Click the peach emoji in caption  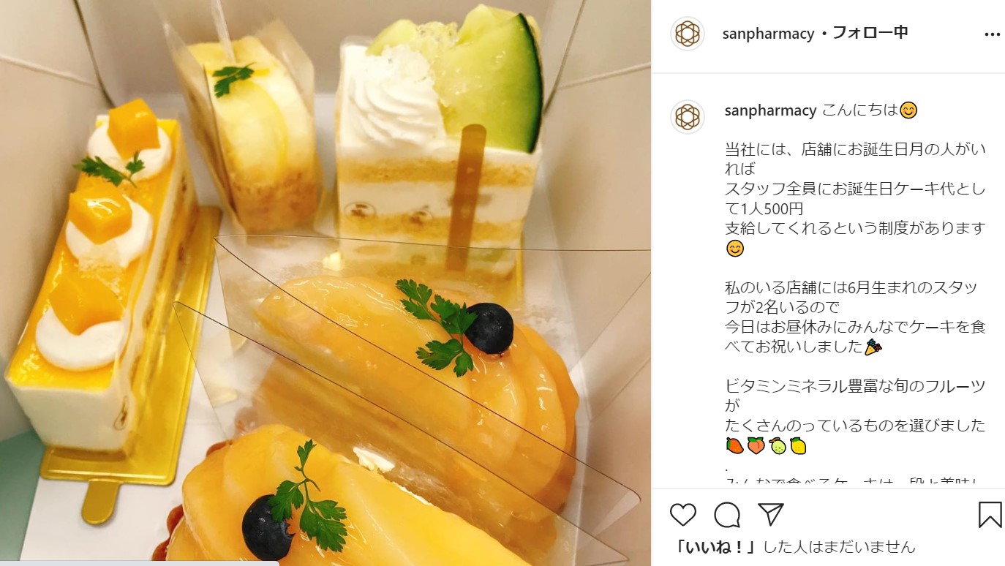(x=756, y=445)
